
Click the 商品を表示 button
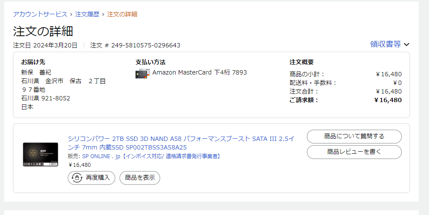(x=139, y=178)
